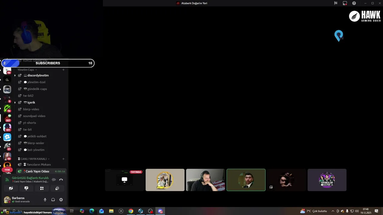Select the YAYINDA live stream tile
Screen dimensions: 383x215
pos(124,180)
